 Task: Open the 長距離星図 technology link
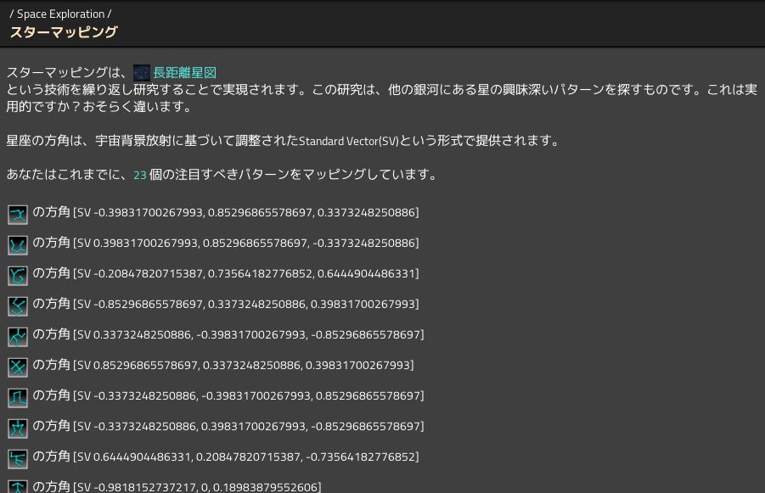click(184, 73)
